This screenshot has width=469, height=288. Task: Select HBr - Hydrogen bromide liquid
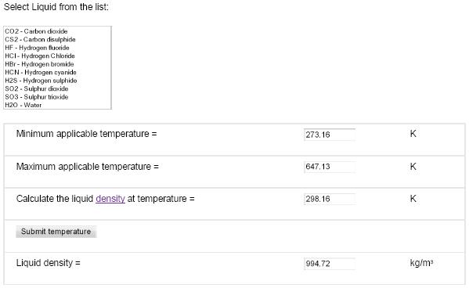tap(39, 64)
